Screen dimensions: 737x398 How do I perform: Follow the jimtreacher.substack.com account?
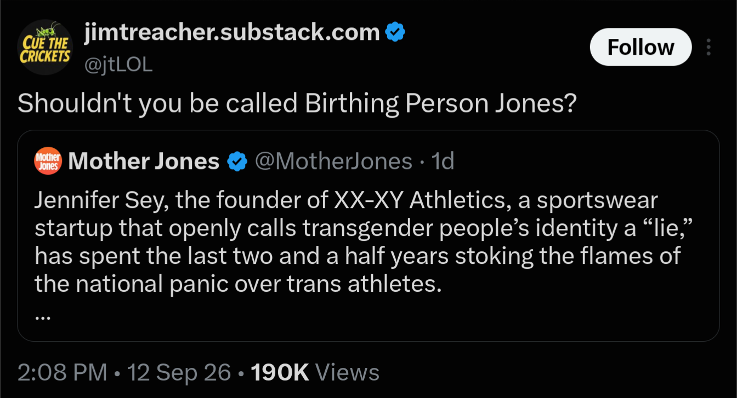640,47
